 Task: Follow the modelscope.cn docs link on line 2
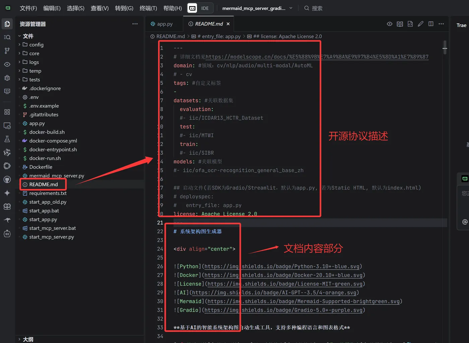(317, 57)
